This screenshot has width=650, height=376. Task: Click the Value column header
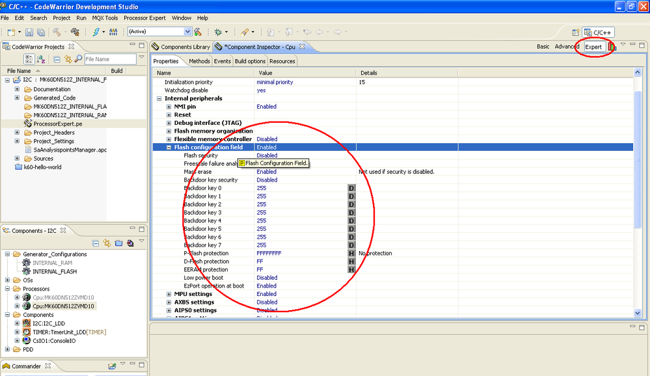click(x=305, y=73)
